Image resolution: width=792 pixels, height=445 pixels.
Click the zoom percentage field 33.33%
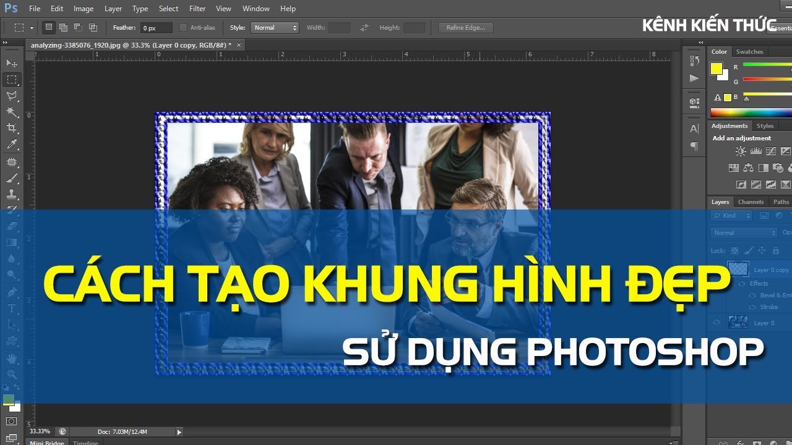[40, 431]
